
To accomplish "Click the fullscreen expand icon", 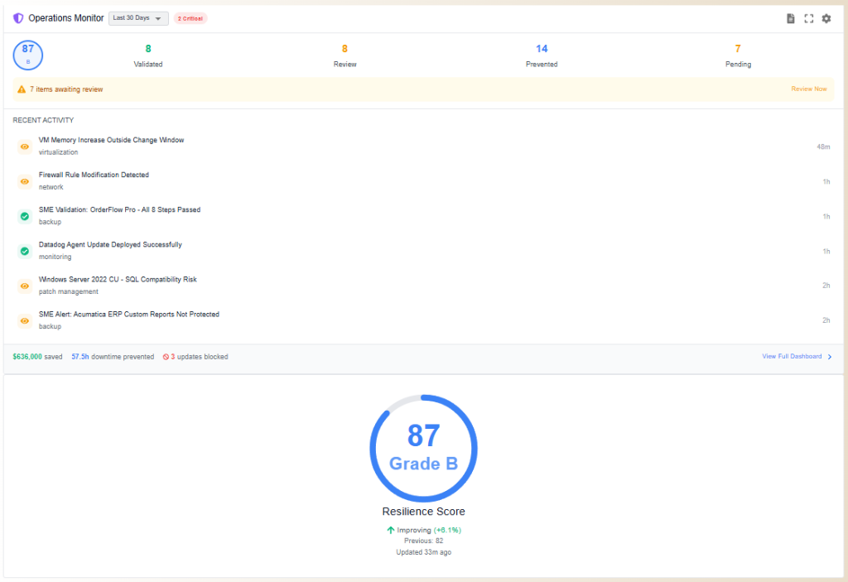I will tap(808, 17).
